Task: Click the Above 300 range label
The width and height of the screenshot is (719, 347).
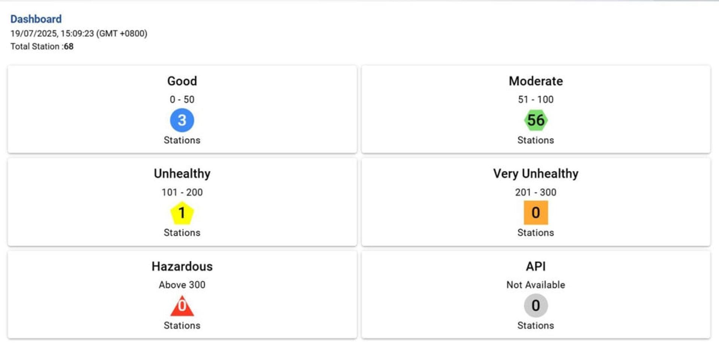Action: (x=182, y=285)
